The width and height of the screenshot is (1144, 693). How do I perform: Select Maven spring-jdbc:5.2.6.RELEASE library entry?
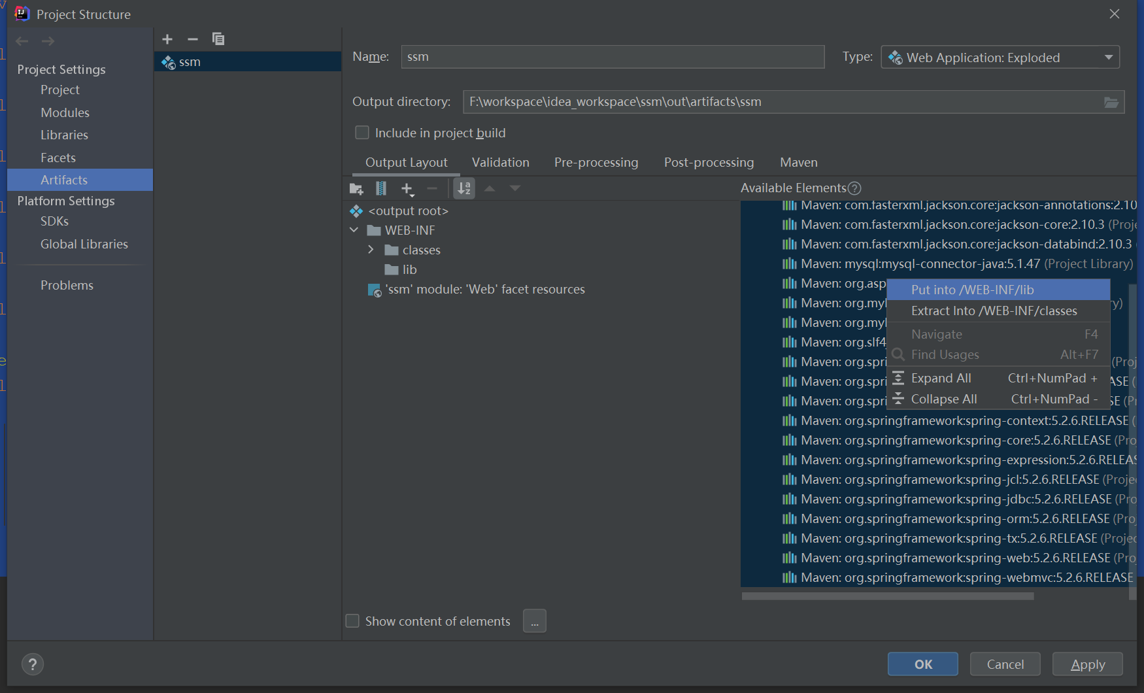958,499
